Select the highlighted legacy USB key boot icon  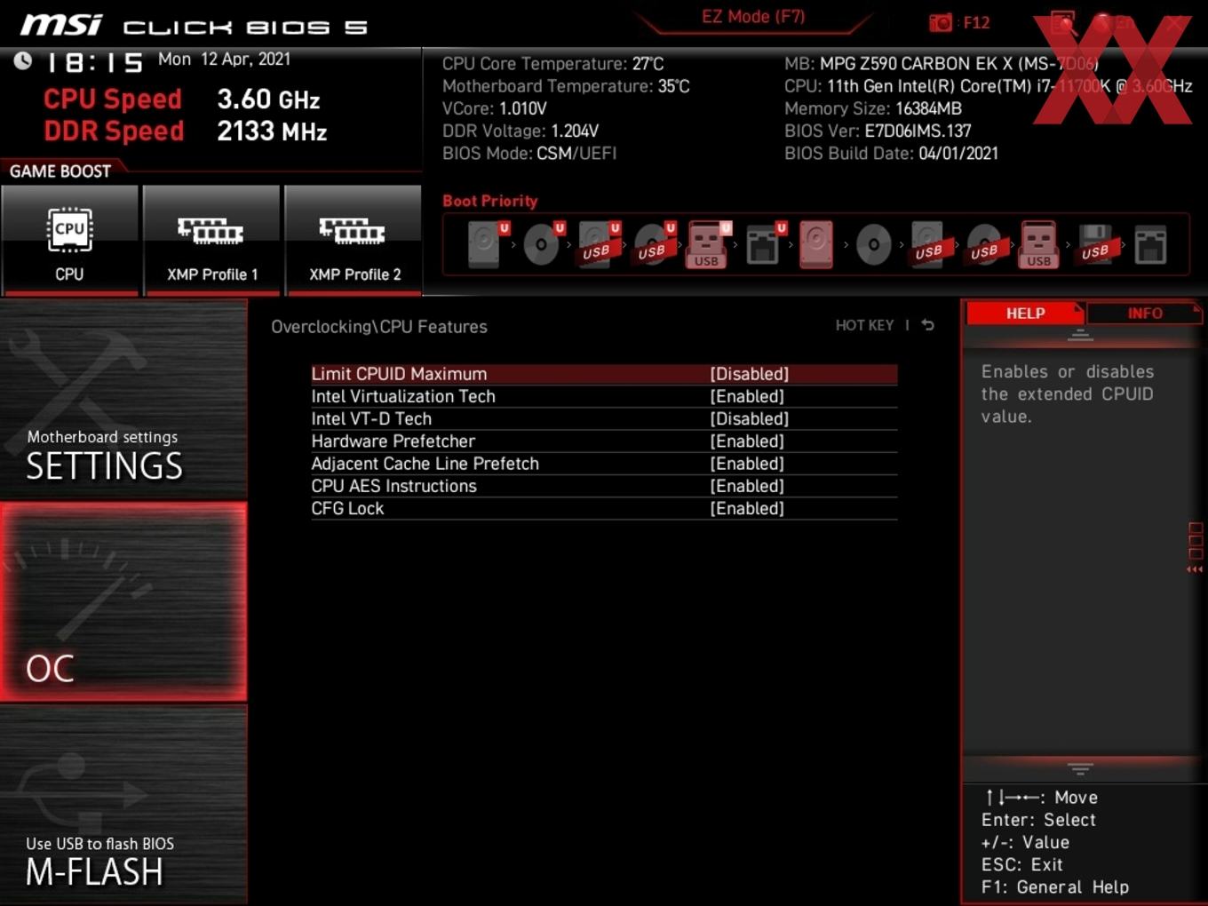coord(1038,244)
